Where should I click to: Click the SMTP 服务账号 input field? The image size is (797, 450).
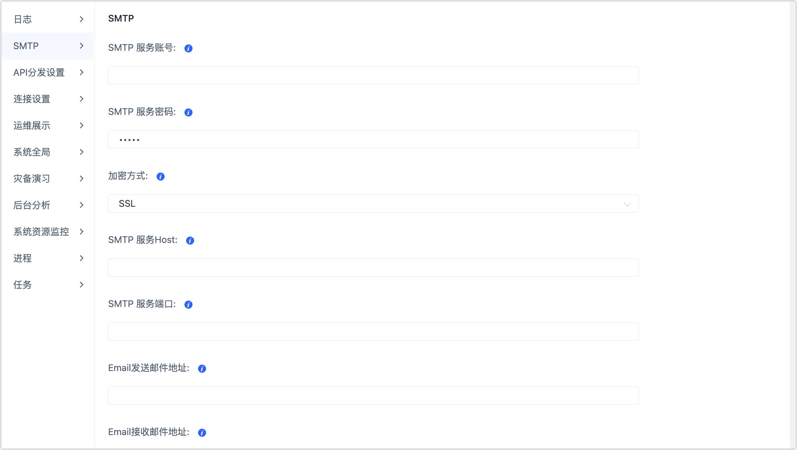(373, 75)
